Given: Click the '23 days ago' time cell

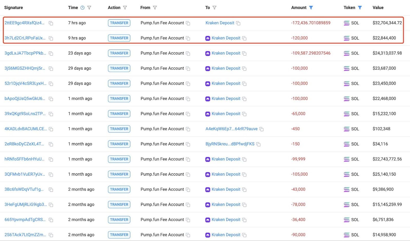Looking at the screenshot, I should coord(79,53).
